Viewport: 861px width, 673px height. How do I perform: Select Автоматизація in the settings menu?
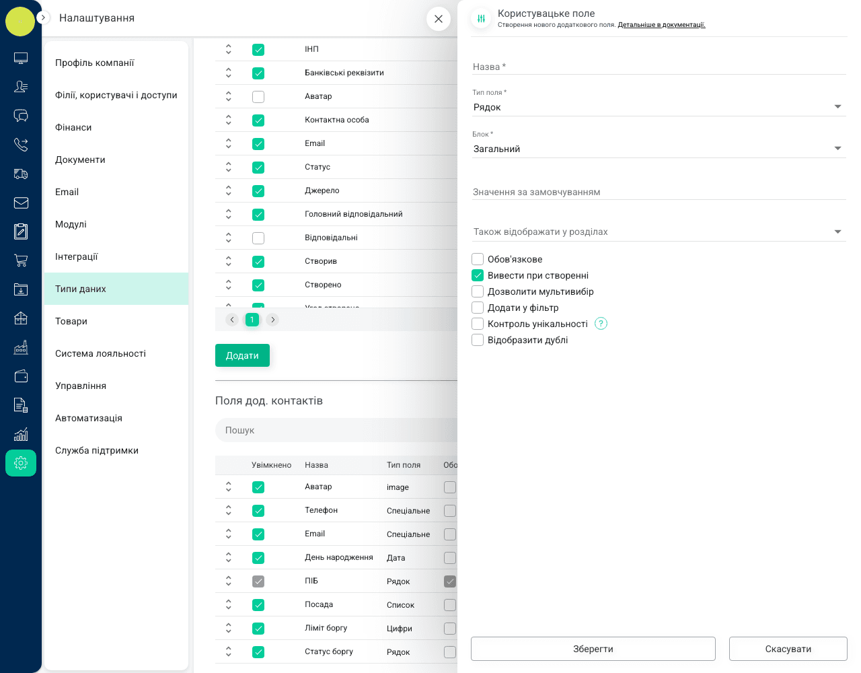(x=116, y=418)
